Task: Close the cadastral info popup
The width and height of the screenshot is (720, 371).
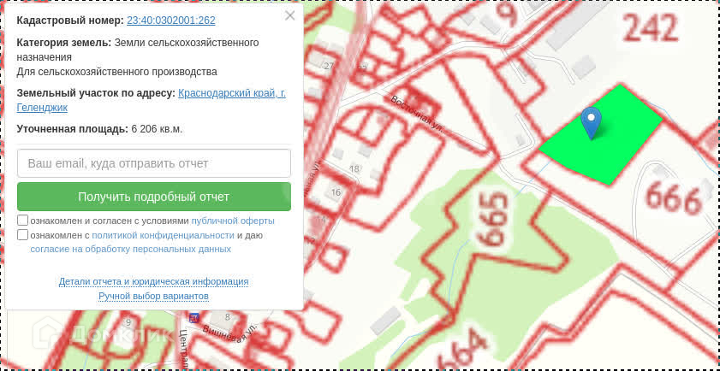Action: pos(289,15)
